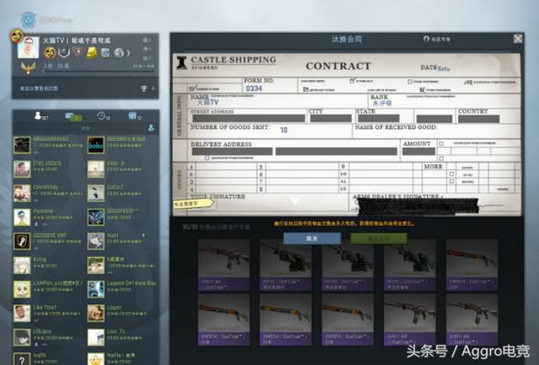
Task: Select friend GODSPEED
Action: (122, 217)
